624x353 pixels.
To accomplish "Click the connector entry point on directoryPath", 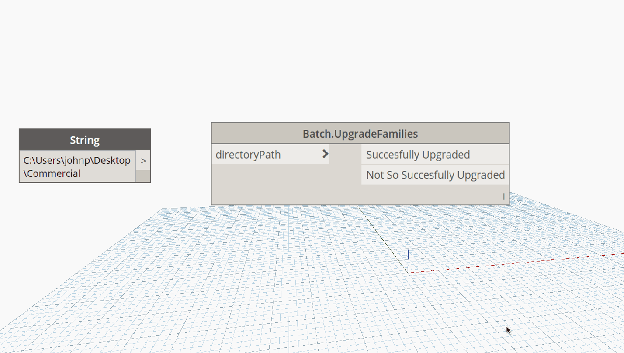I will coord(326,154).
